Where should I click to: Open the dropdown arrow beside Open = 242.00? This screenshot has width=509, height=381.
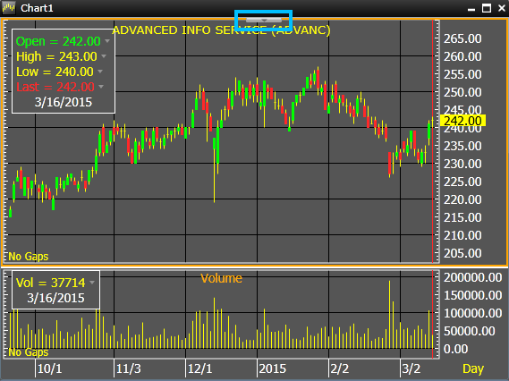tap(107, 41)
